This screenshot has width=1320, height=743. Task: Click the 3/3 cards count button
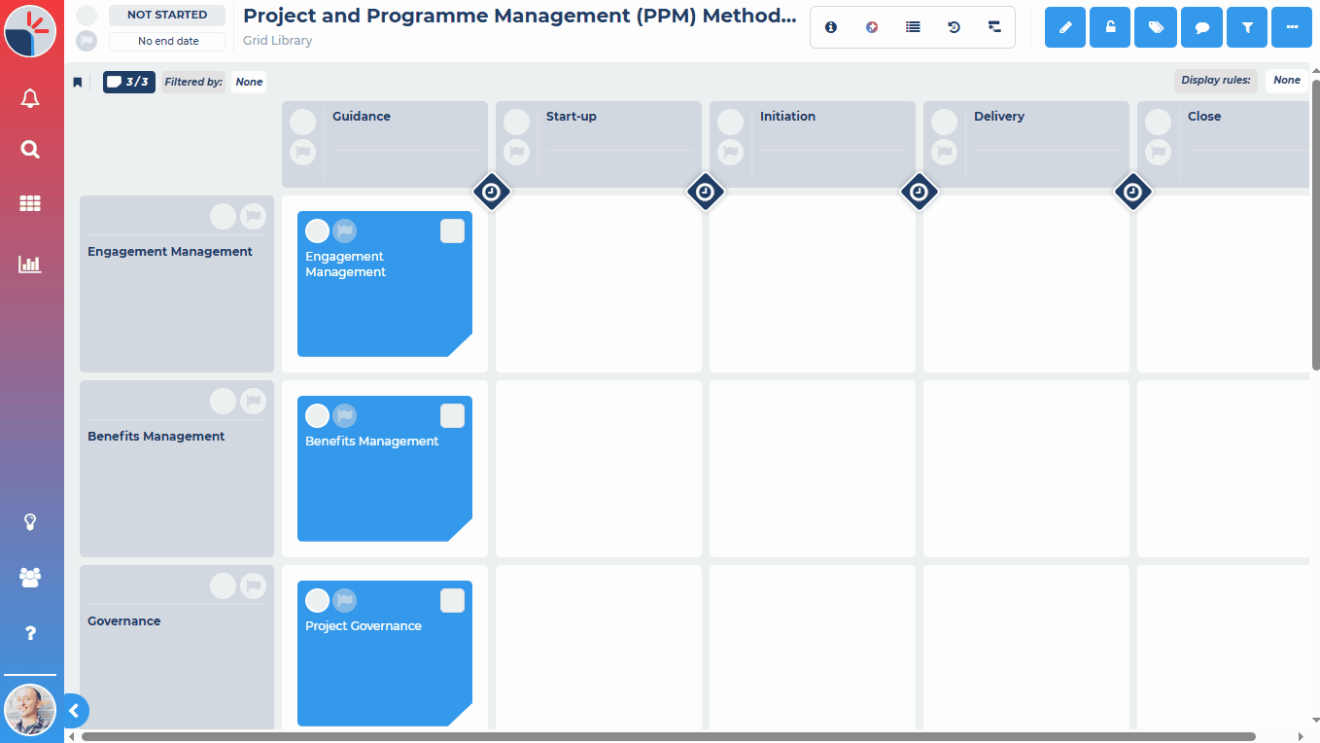pos(129,82)
